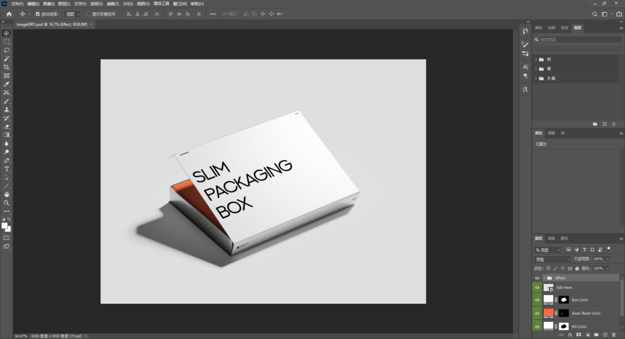Select the Crop tool
625x339 pixels.
[6, 67]
